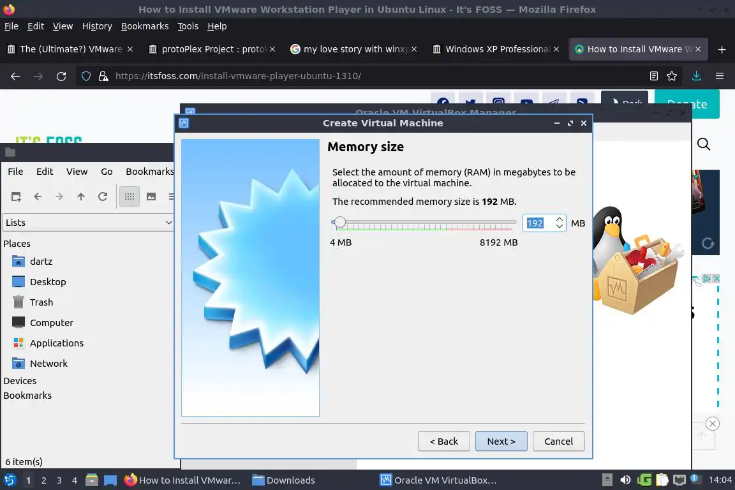Click the memory size field showing 192
The height and width of the screenshot is (490, 735).
(x=538, y=223)
